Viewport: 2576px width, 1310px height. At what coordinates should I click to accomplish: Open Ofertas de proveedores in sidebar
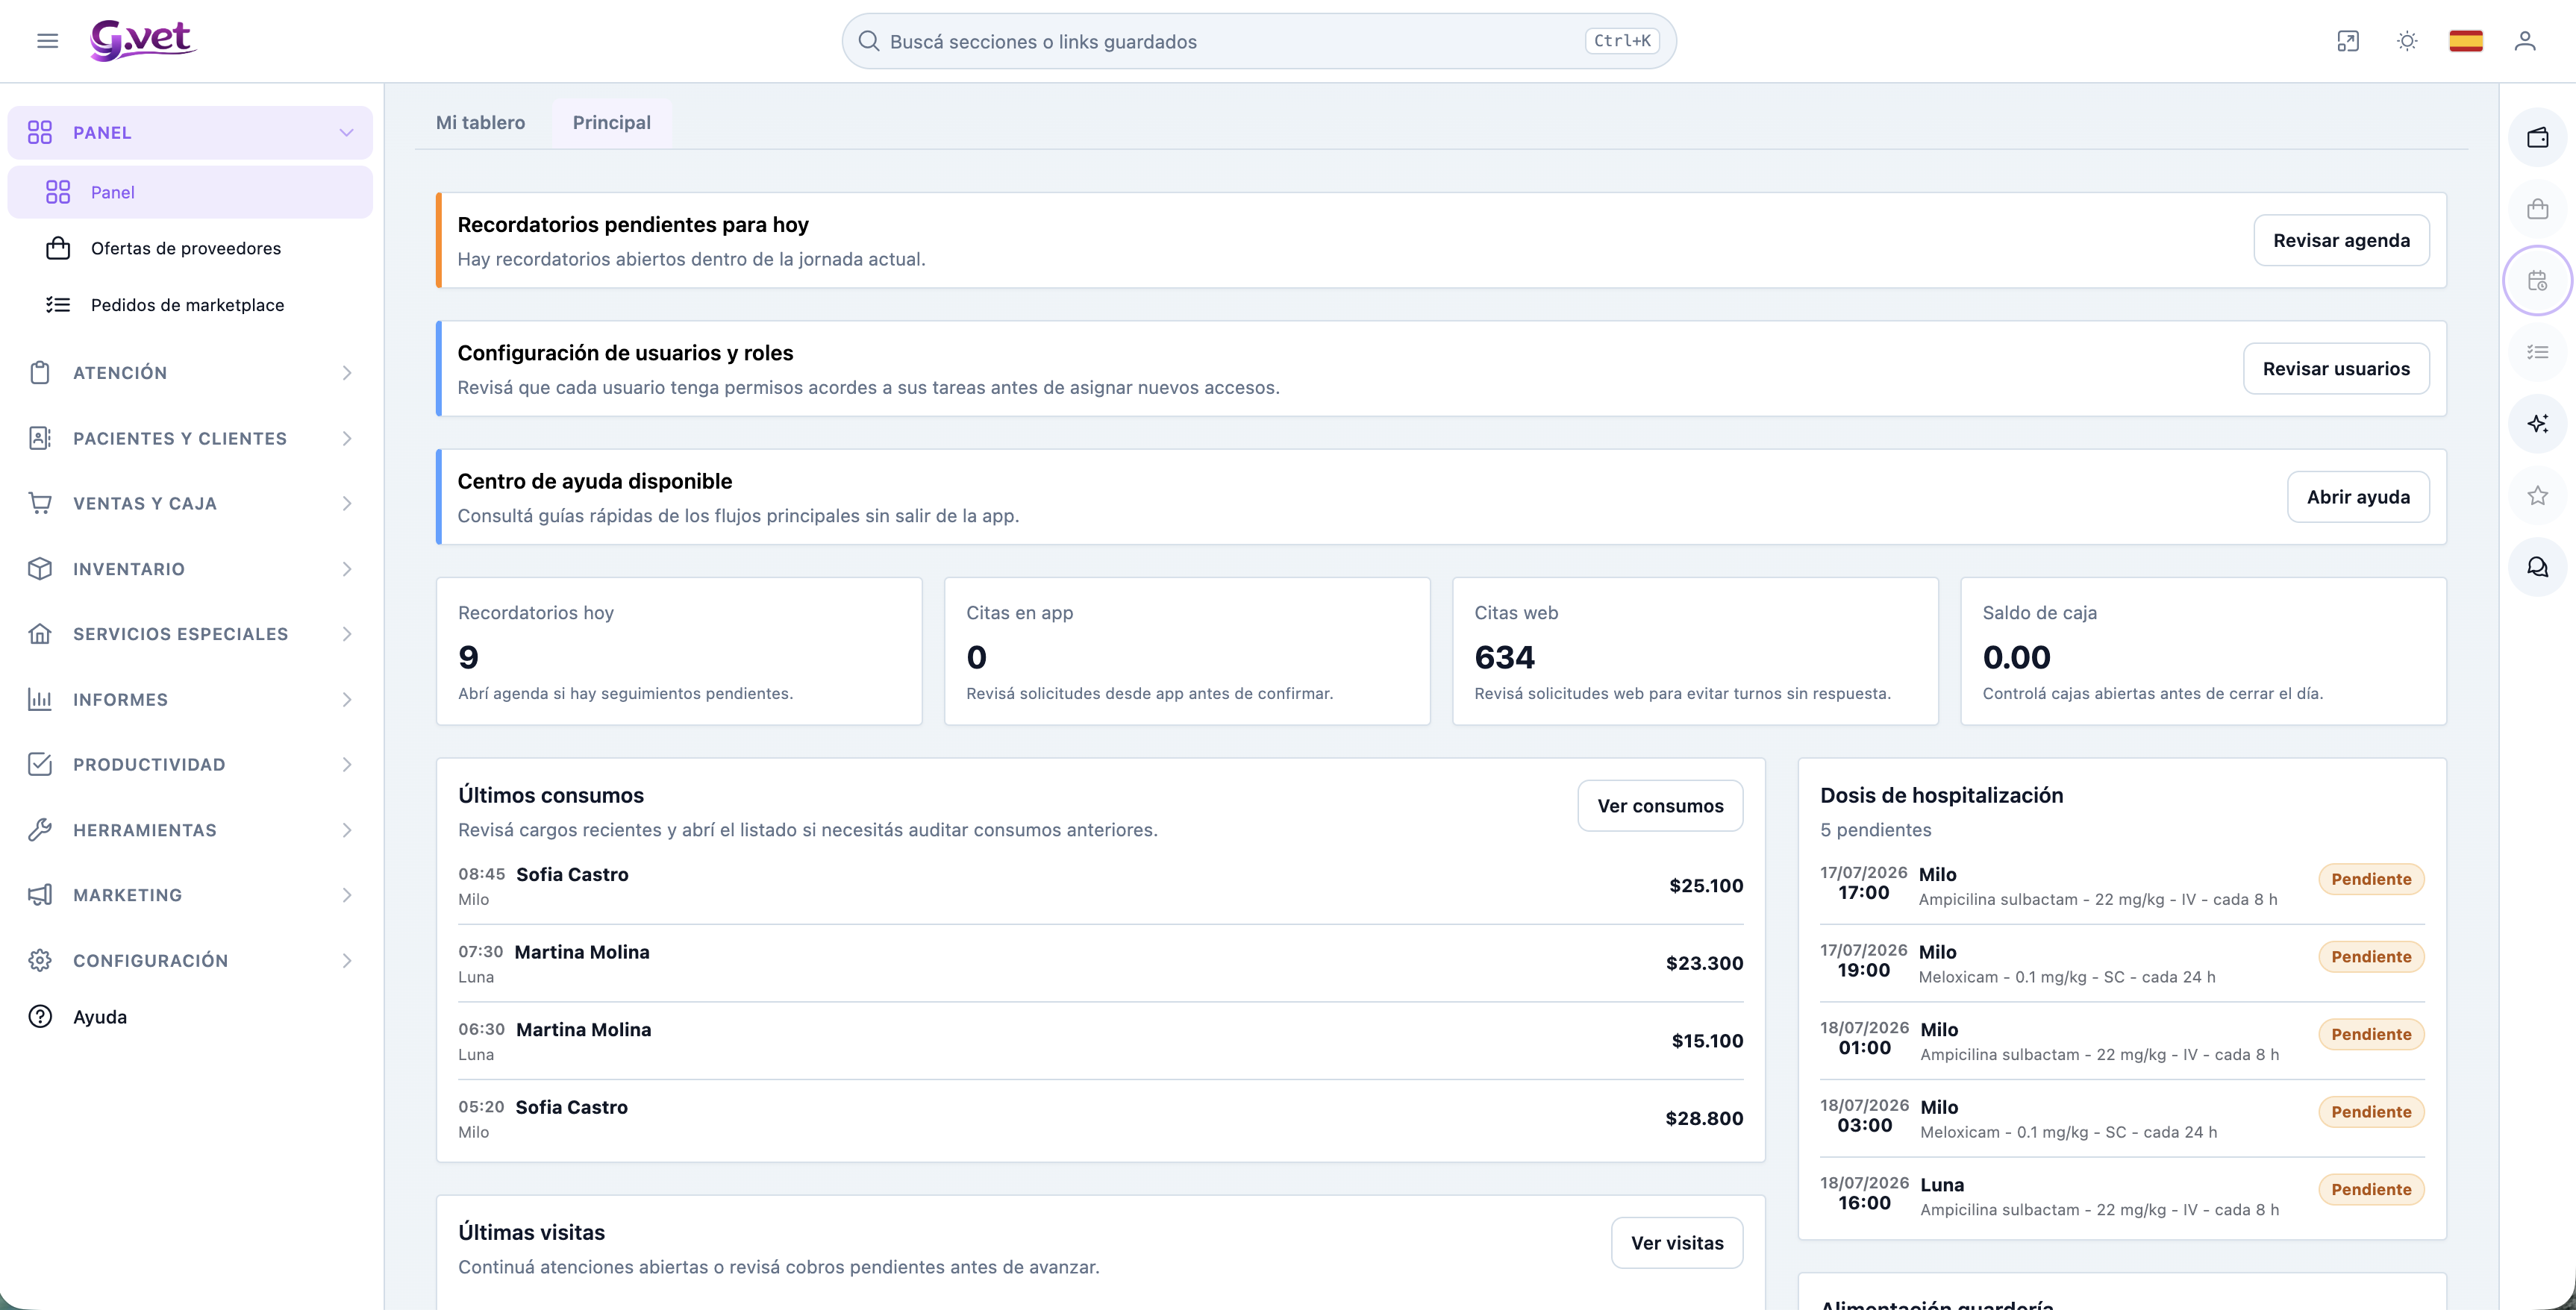click(190, 248)
